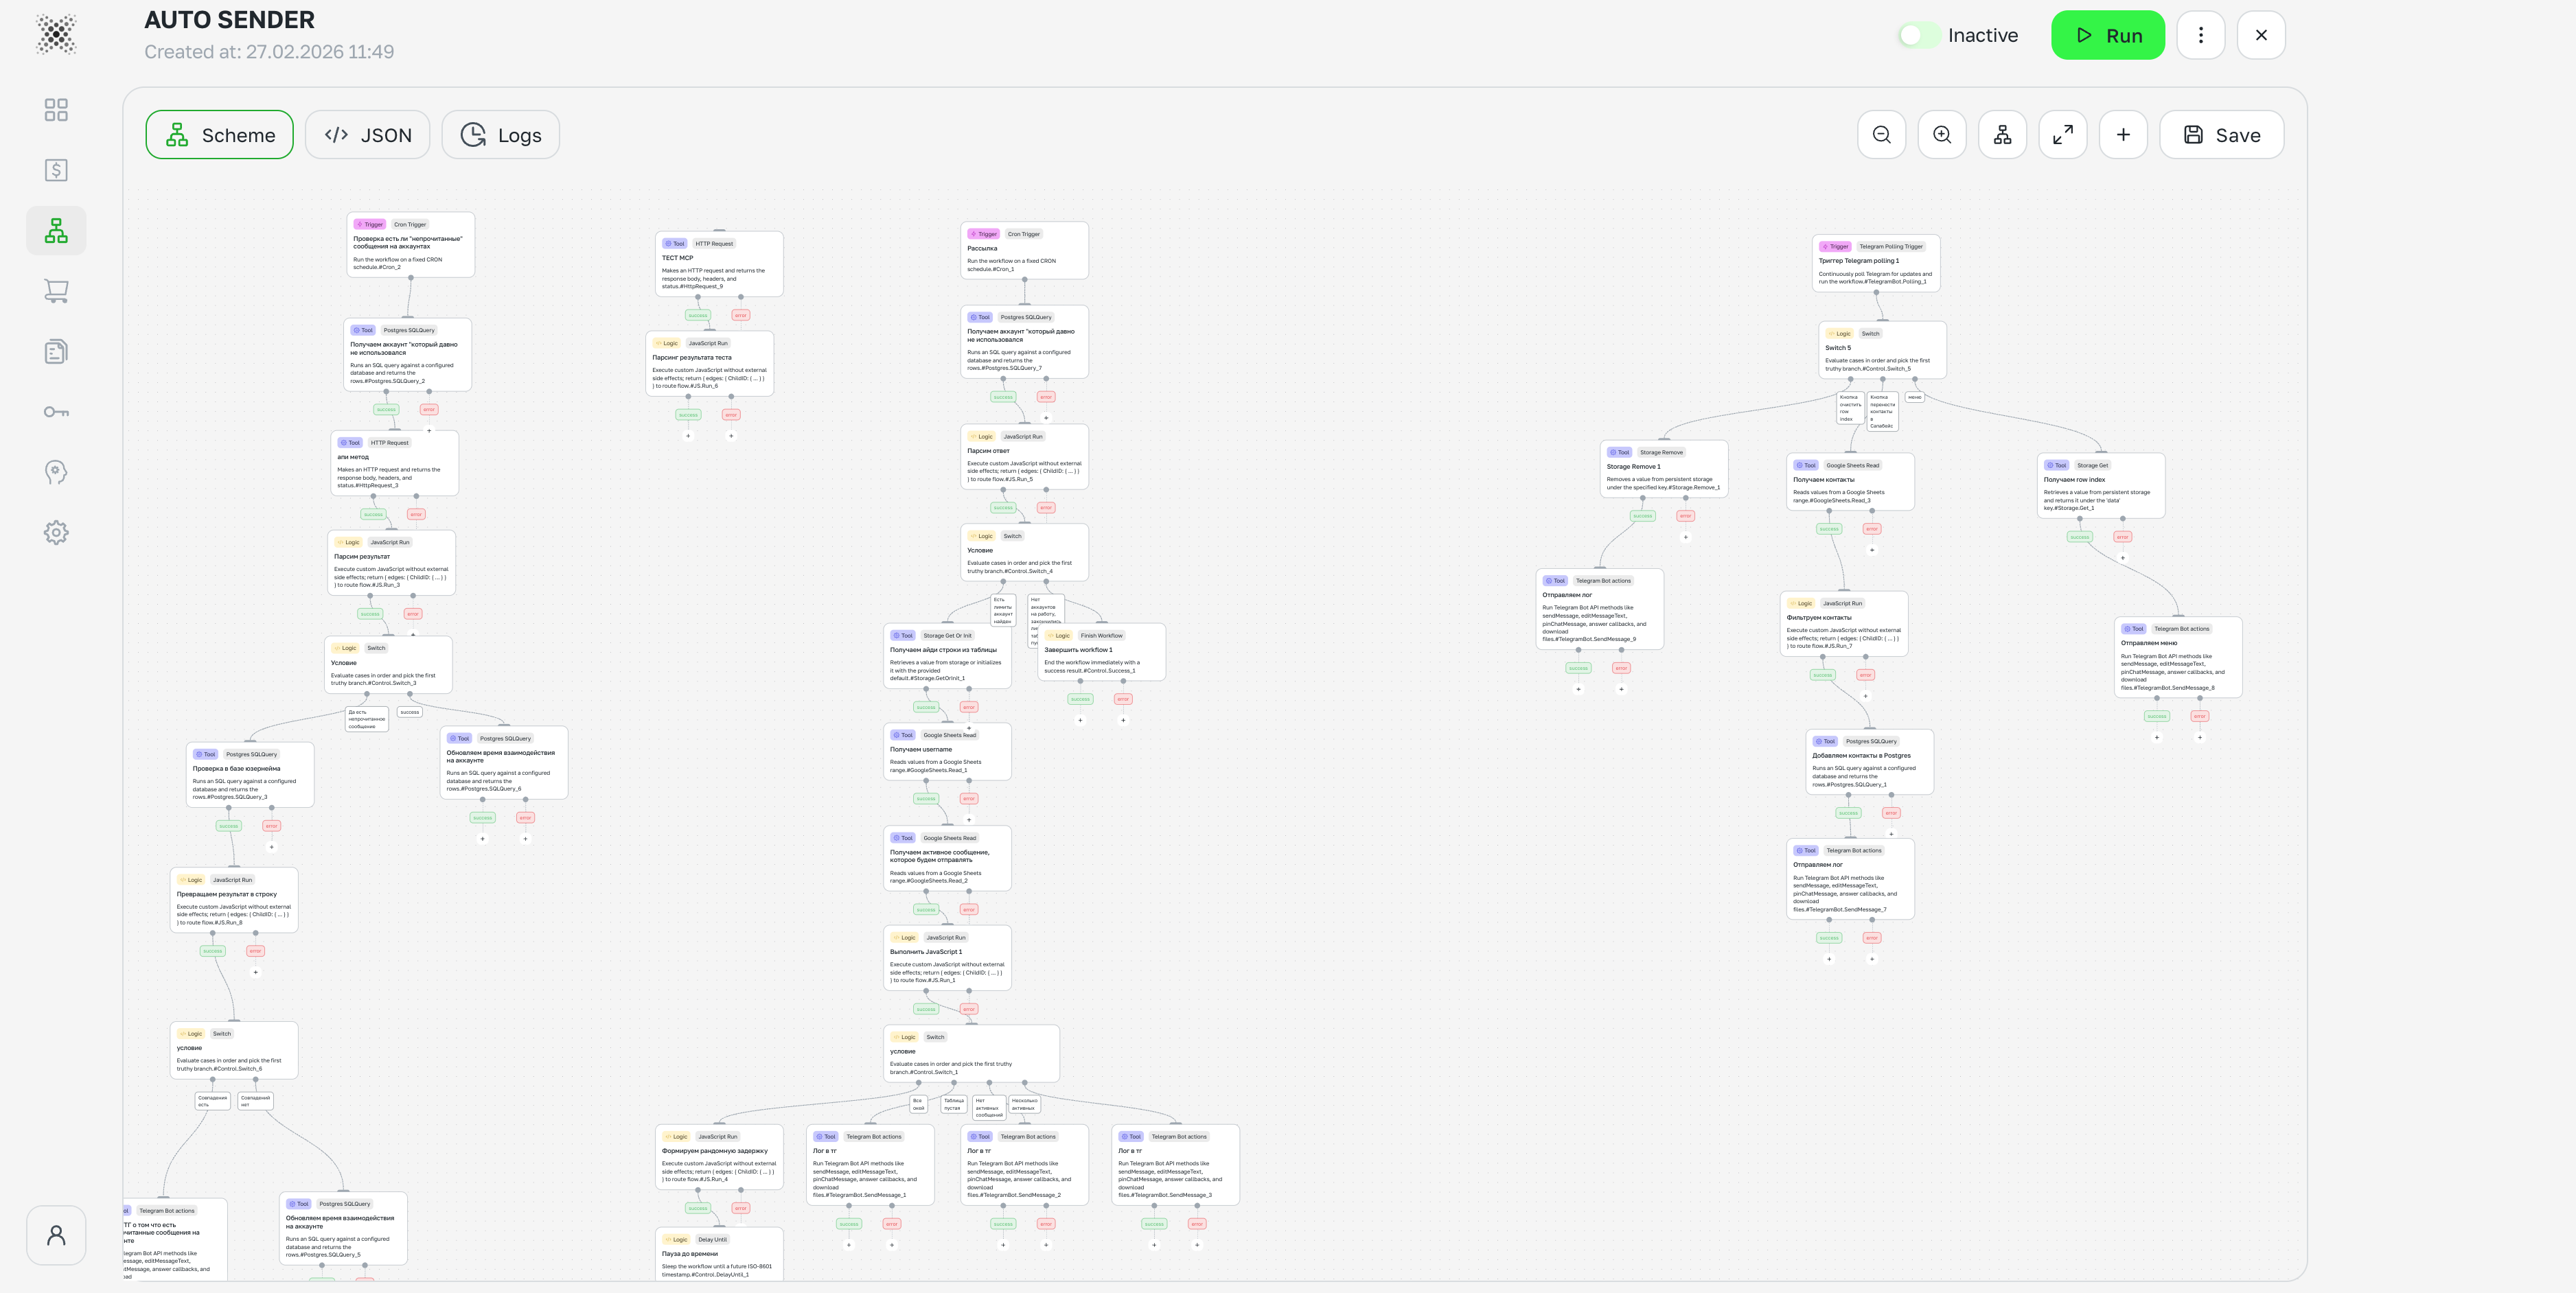The height and width of the screenshot is (1293, 2576).
Task: Open the Logs tab
Action: tap(500, 134)
